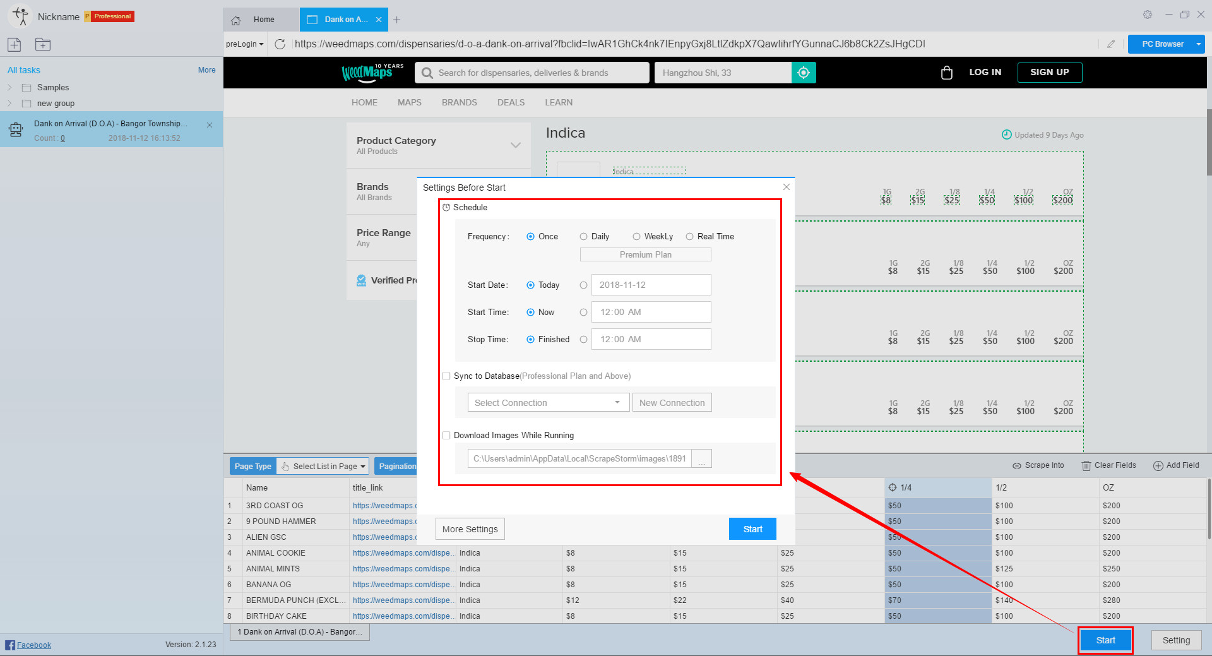
Task: Click the 1/4 column target icon
Action: click(x=893, y=487)
